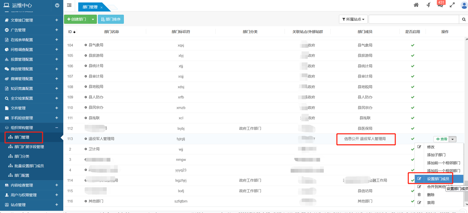The image size is (468, 213).
Task: Click the home icon in top bar
Action: [x=416, y=5]
